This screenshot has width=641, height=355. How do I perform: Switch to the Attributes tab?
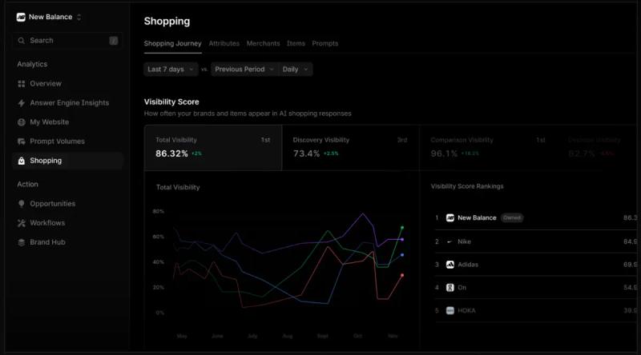point(224,43)
